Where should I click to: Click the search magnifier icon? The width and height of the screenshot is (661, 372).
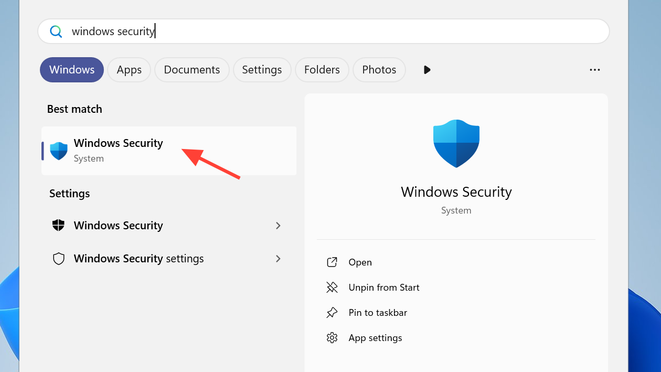coord(56,31)
